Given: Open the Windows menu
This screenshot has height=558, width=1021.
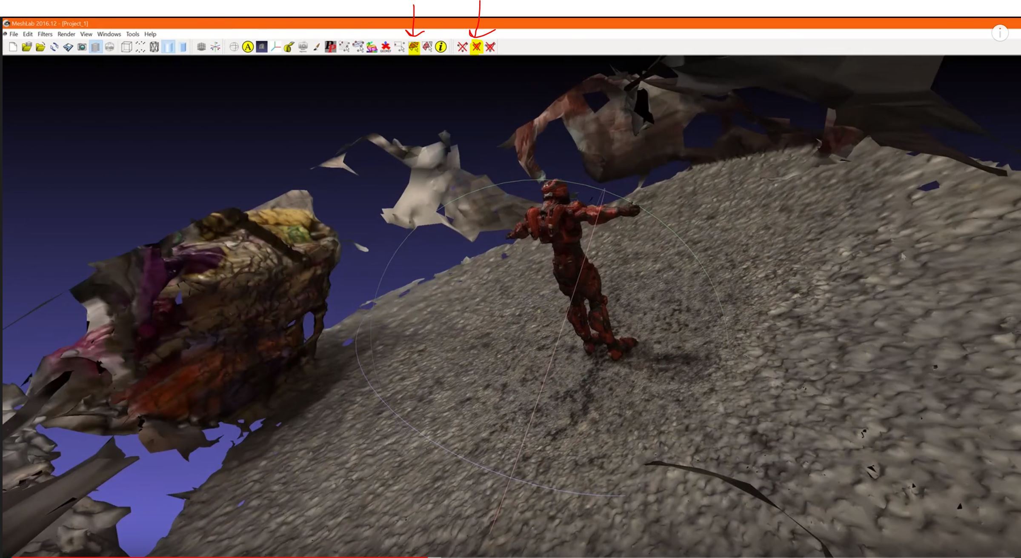Looking at the screenshot, I should click(109, 34).
